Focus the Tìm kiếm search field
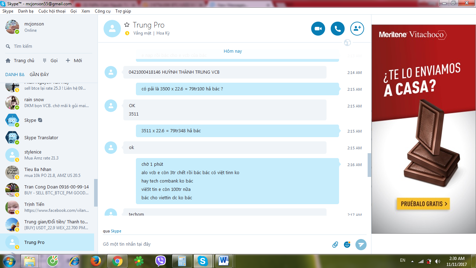This screenshot has height=268, width=476. coord(49,46)
